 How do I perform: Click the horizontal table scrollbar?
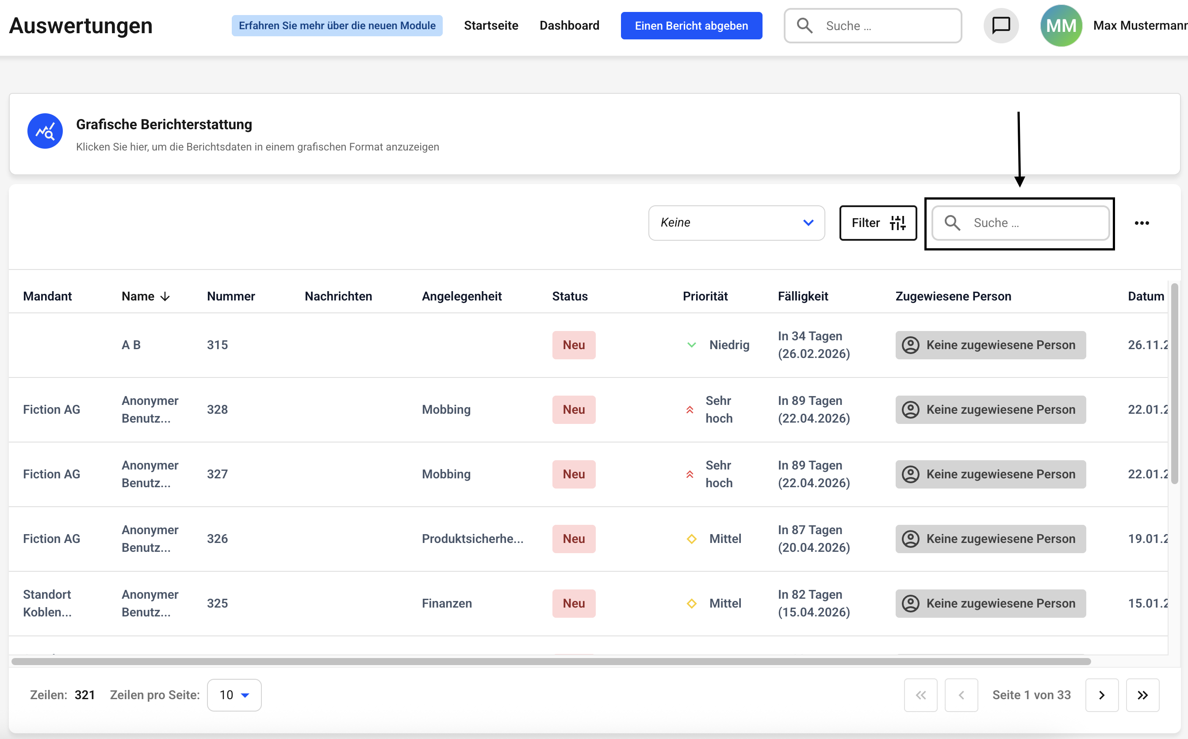(551, 661)
